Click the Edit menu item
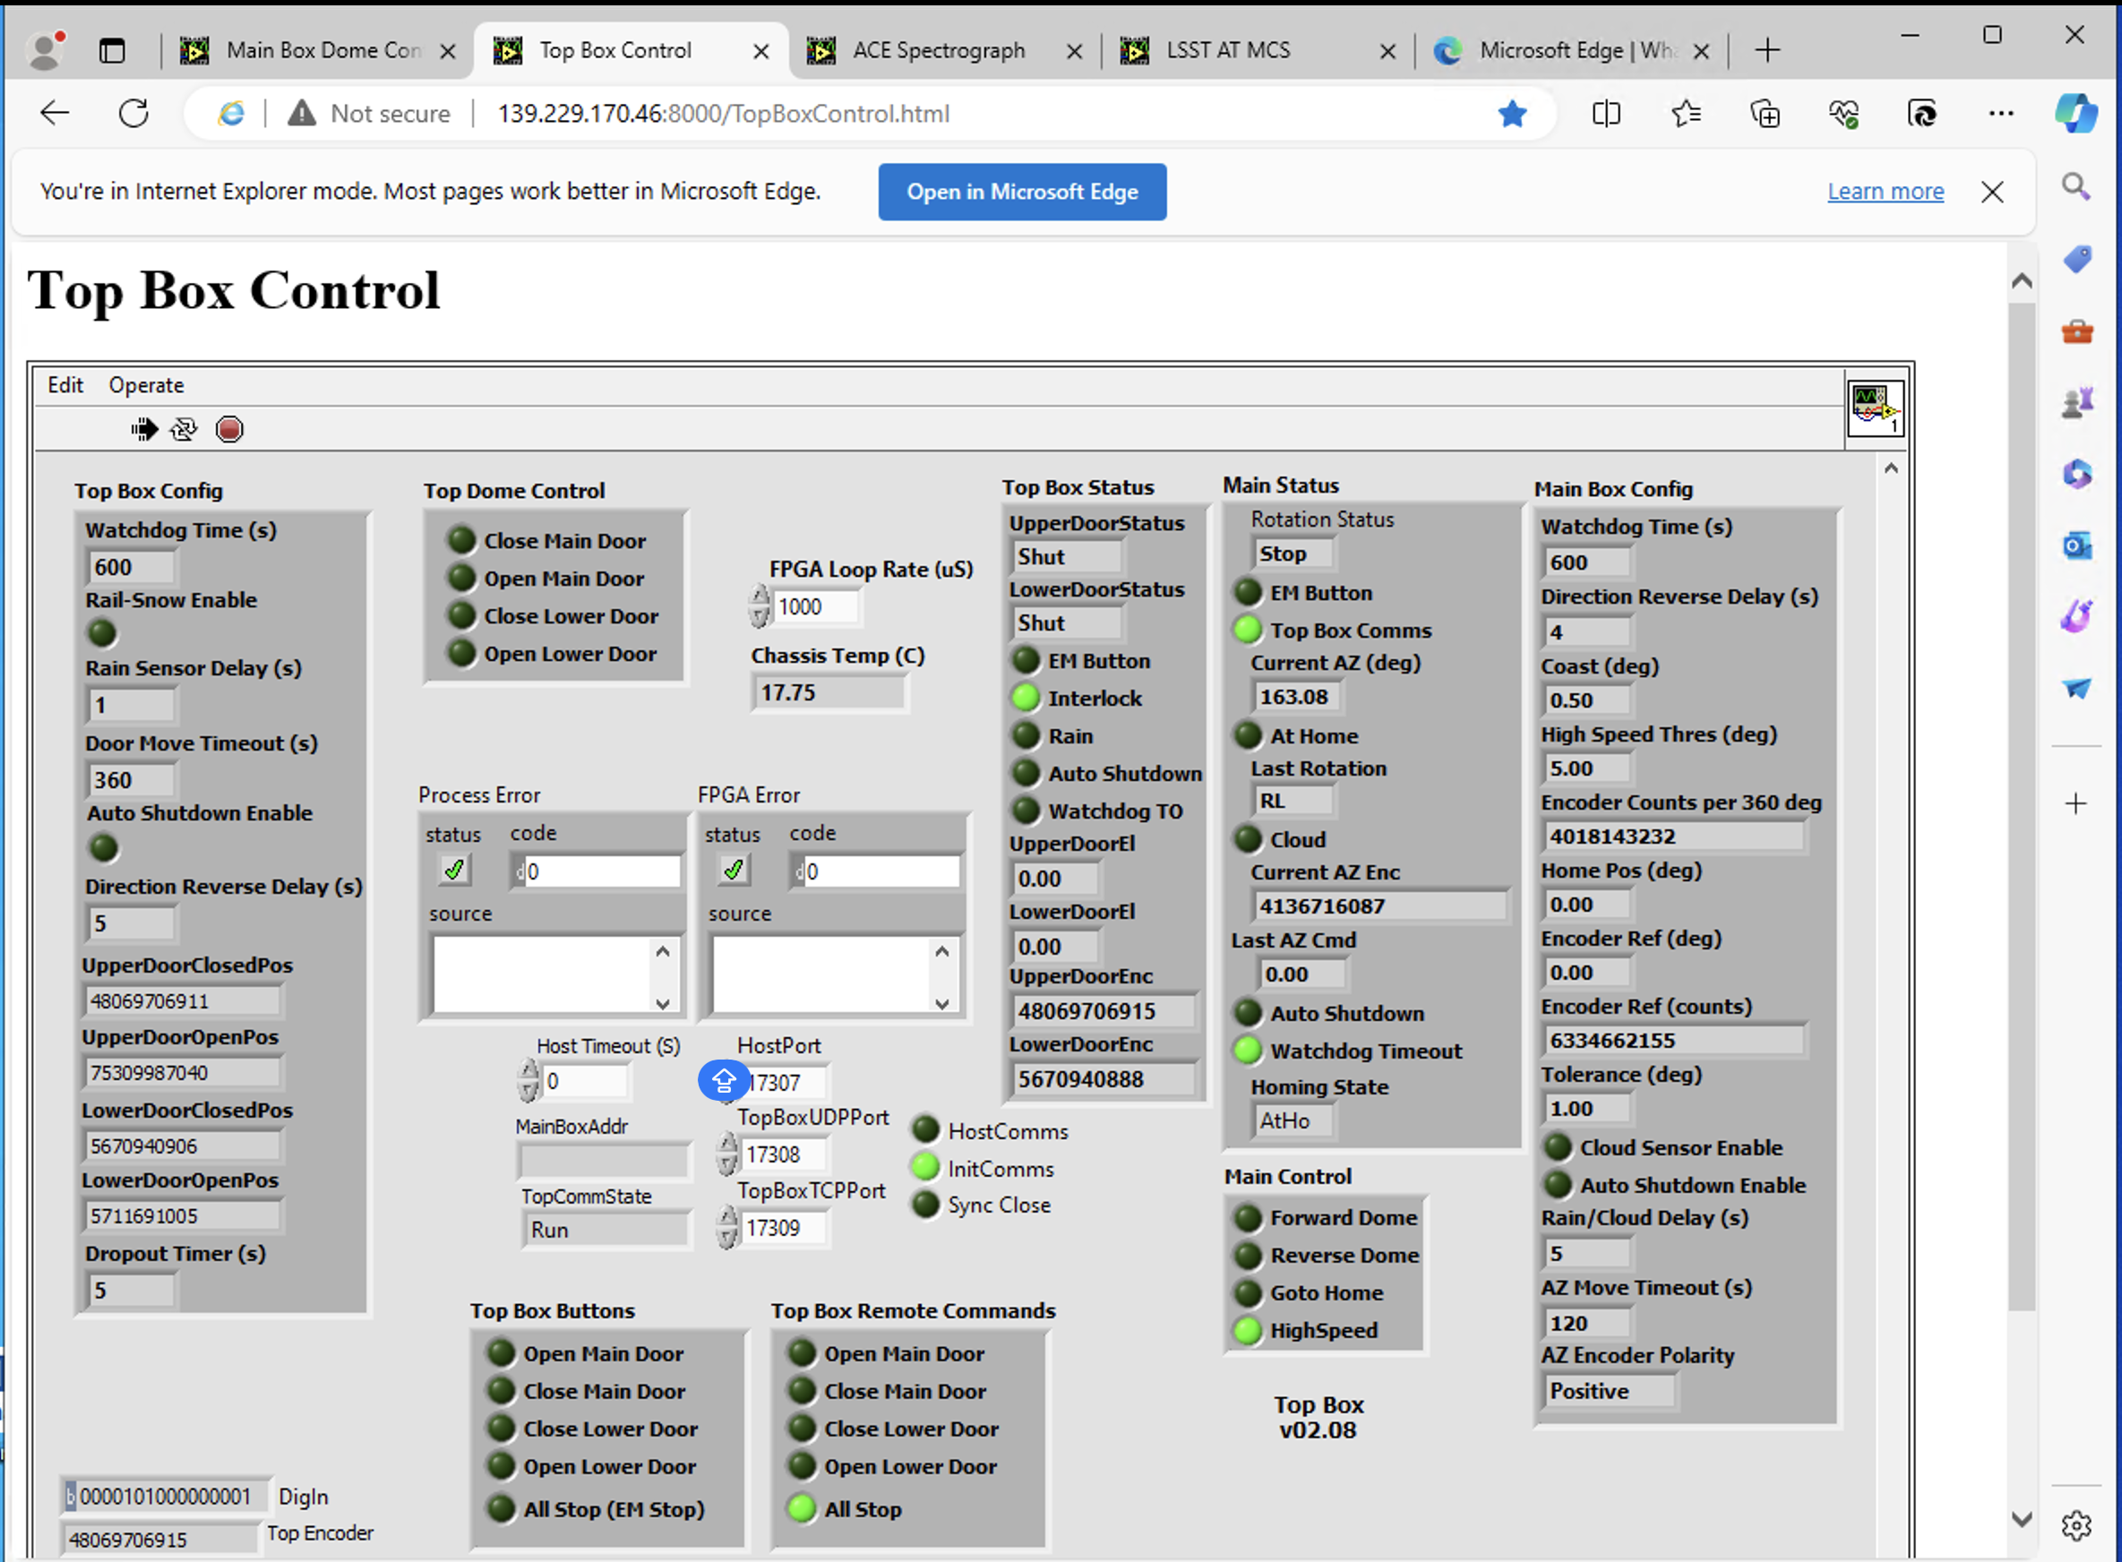Screen dimensions: 2122x1562 click(x=66, y=384)
